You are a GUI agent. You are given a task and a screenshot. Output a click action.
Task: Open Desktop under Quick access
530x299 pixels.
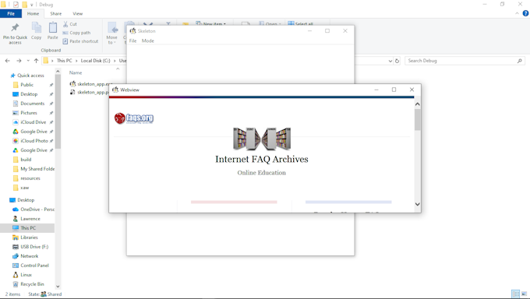[x=29, y=94]
